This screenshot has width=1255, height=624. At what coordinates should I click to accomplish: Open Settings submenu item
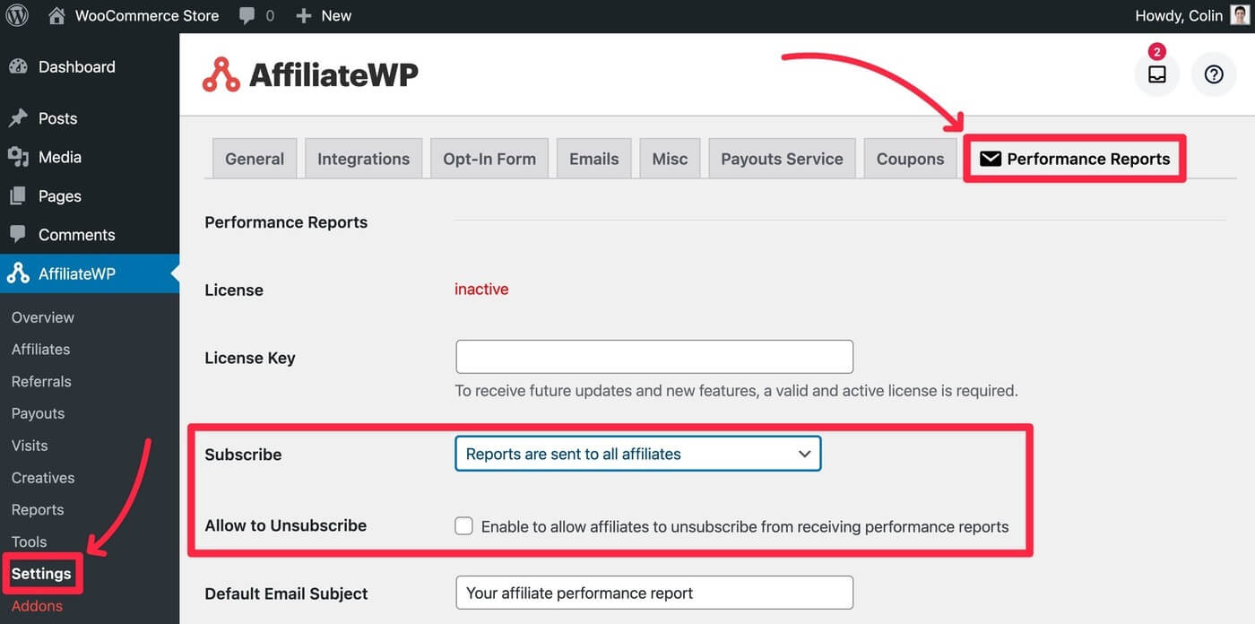click(x=41, y=574)
